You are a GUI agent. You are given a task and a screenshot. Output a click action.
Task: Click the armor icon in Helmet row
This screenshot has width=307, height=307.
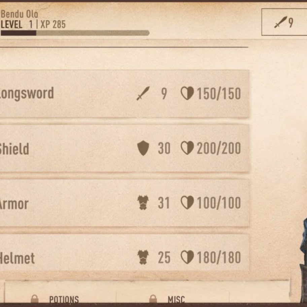tap(143, 257)
